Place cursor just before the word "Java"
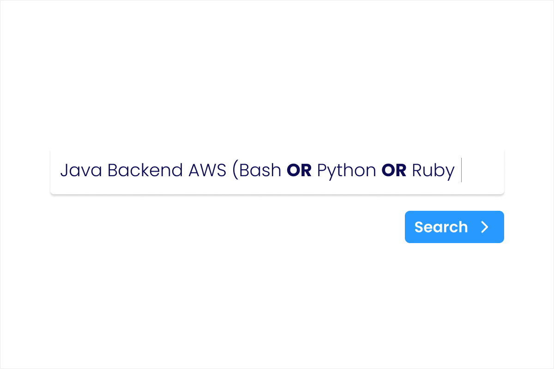This screenshot has height=369, width=554. point(60,171)
